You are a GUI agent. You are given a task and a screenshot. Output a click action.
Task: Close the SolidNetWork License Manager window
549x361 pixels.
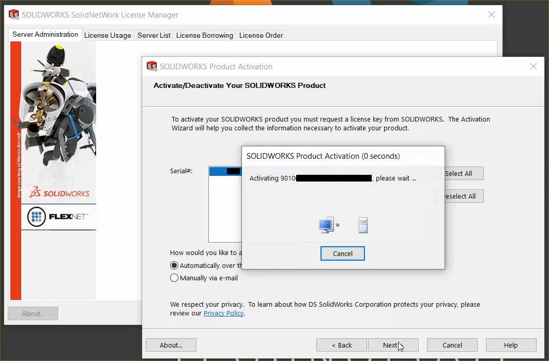(x=492, y=14)
